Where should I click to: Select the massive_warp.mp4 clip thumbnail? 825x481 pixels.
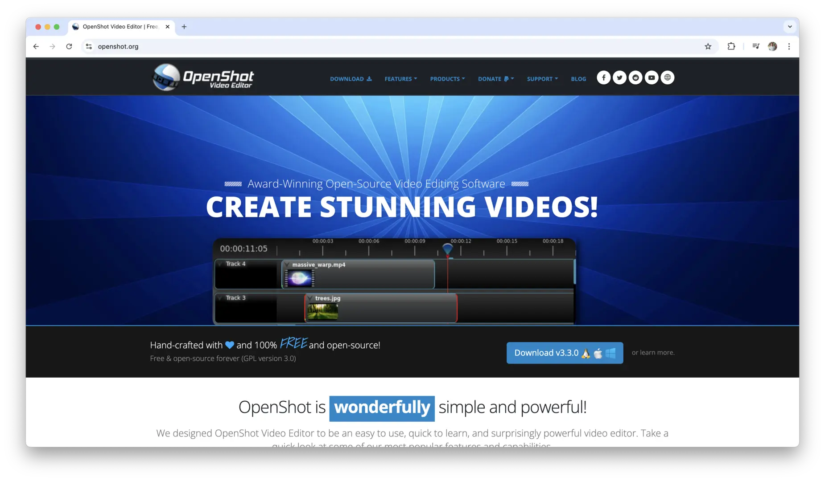point(300,278)
